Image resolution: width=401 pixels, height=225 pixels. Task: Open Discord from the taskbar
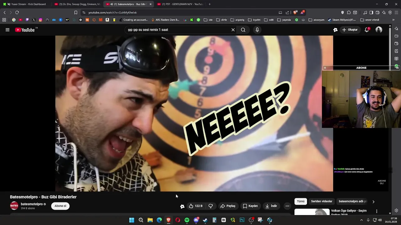click(x=196, y=220)
